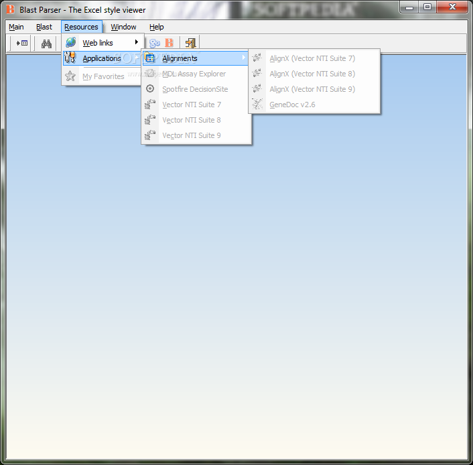Open AlignX (Vector NTI Suite 7)
The image size is (473, 465).
(x=314, y=58)
